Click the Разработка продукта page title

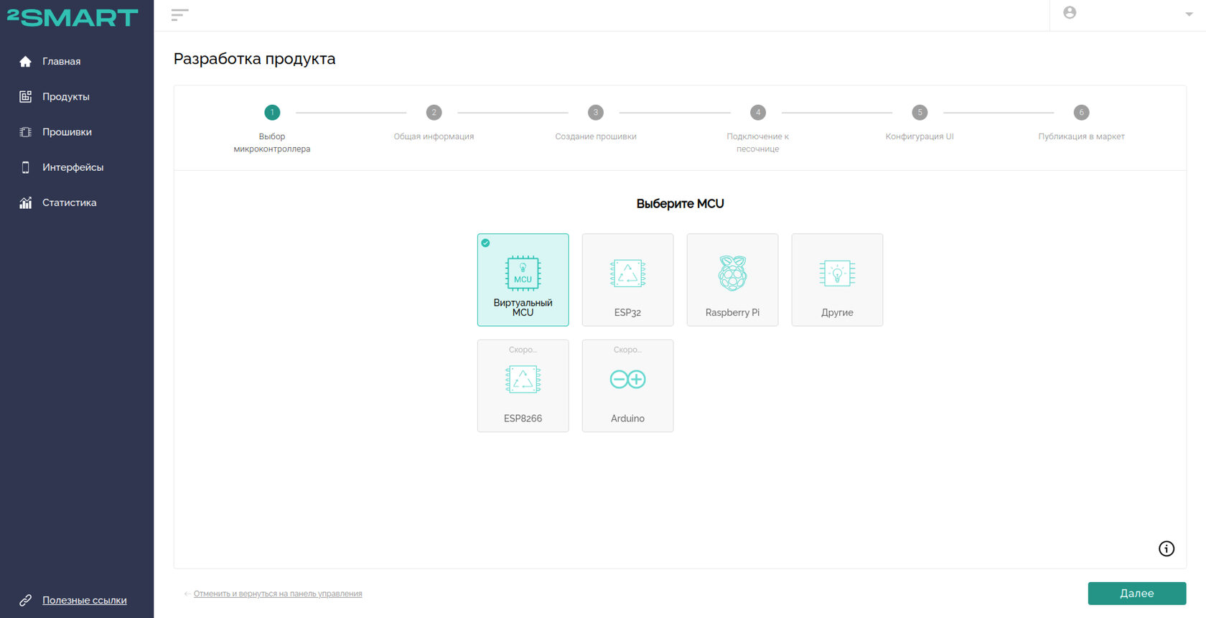[x=255, y=59]
